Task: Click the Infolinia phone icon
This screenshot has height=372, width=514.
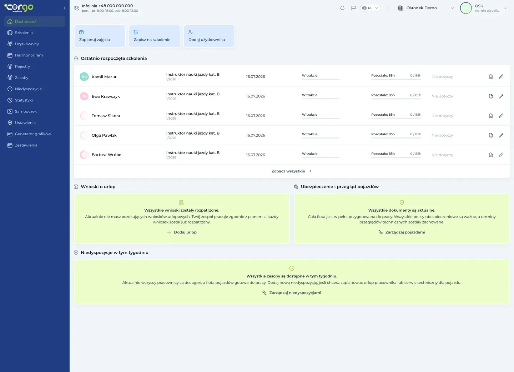Action: click(76, 8)
